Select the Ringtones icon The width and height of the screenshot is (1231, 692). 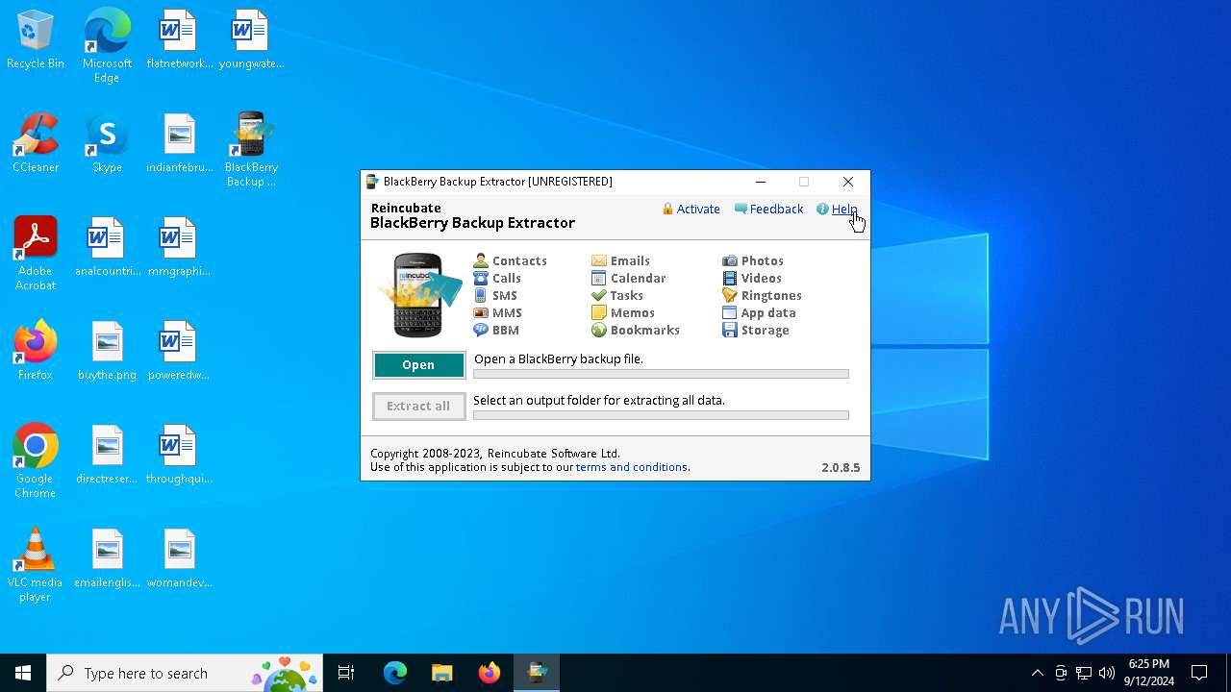[730, 295]
